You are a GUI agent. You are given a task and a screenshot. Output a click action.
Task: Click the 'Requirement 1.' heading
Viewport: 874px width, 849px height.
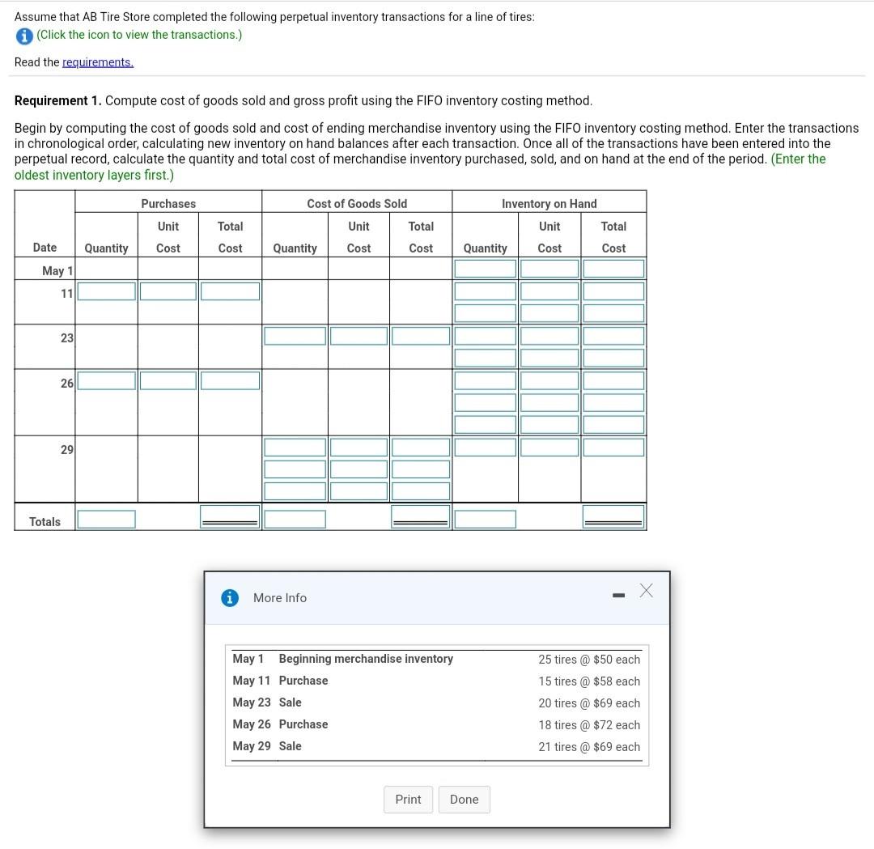pos(58,100)
